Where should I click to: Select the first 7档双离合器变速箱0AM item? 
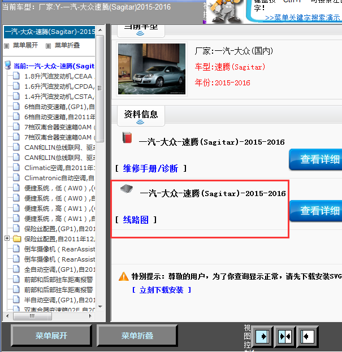(59, 127)
